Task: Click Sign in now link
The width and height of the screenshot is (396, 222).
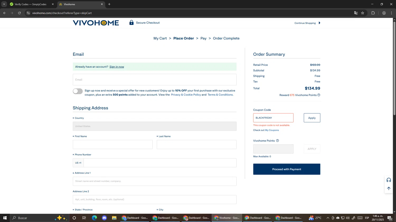Action: pos(117,67)
